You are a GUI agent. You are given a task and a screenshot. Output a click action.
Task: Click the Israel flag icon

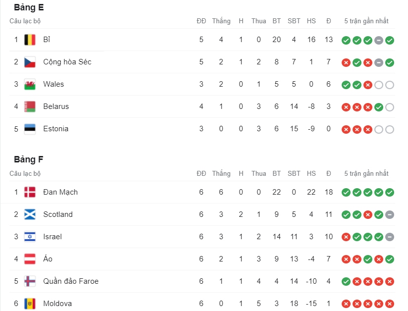pyautogui.click(x=30, y=237)
